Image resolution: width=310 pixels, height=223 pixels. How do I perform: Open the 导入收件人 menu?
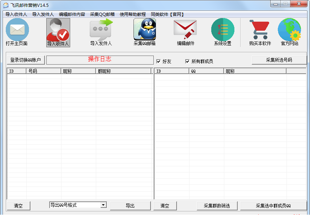(x=16, y=14)
